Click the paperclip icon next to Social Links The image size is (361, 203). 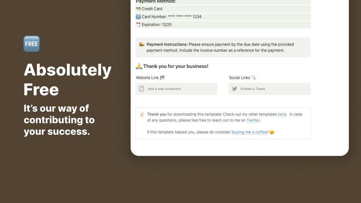point(254,78)
